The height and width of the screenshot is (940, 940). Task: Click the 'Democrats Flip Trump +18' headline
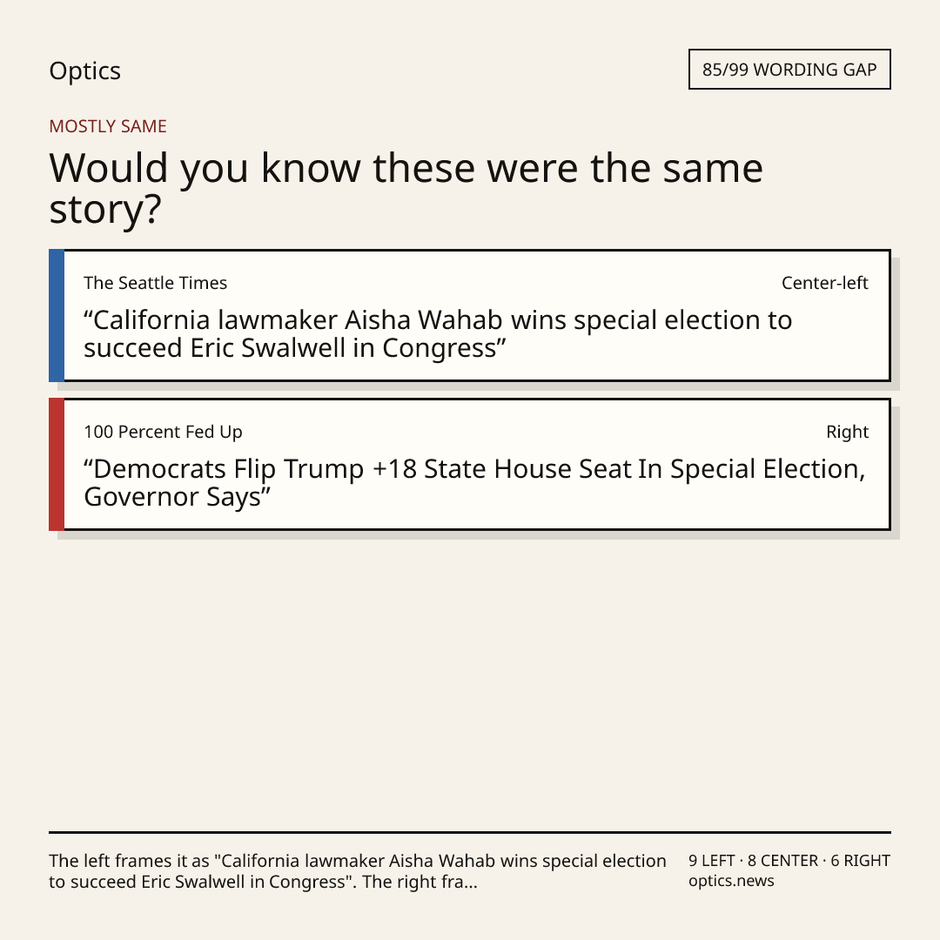475,482
